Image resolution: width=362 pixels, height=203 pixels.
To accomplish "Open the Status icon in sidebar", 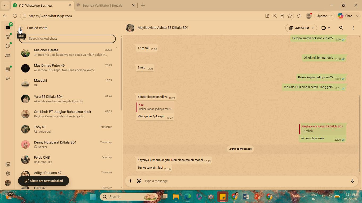I will (8, 37).
